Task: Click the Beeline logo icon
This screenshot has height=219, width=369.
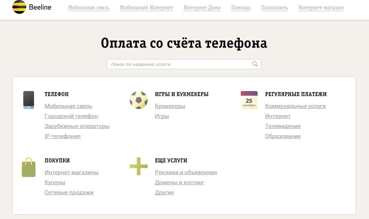Action: (19, 8)
